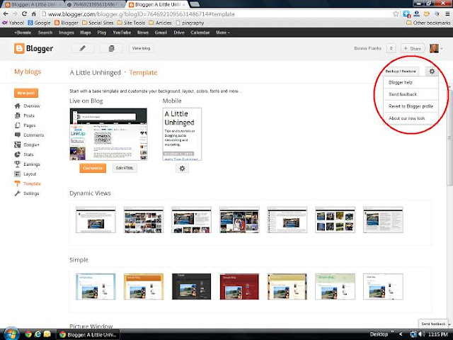Bookmark page with the star icon
Viewport: 453px width, 340px height.
396,14
